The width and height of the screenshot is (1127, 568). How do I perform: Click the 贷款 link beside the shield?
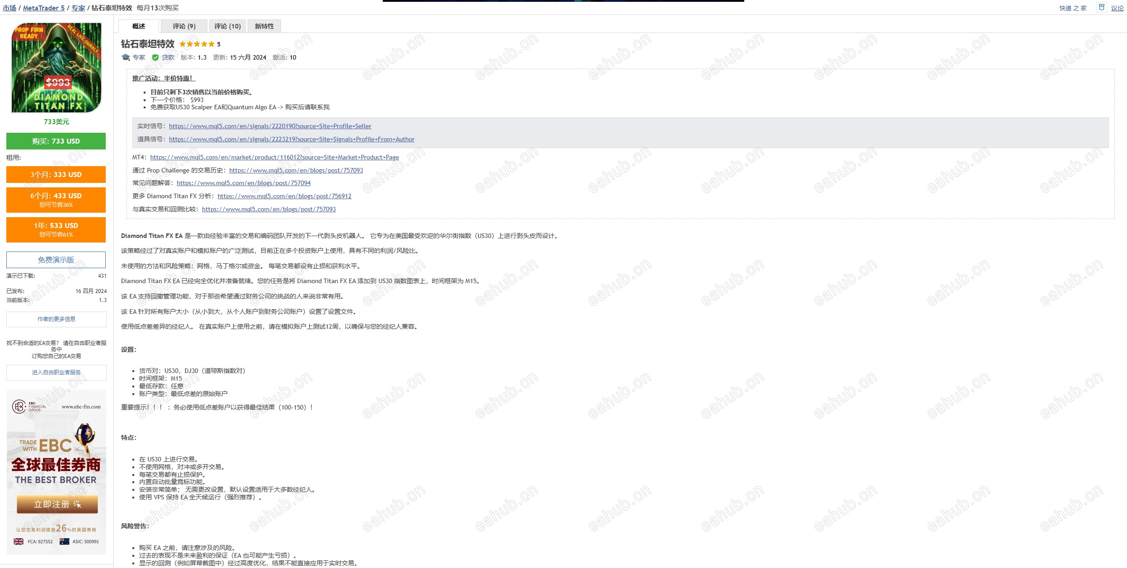[168, 57]
